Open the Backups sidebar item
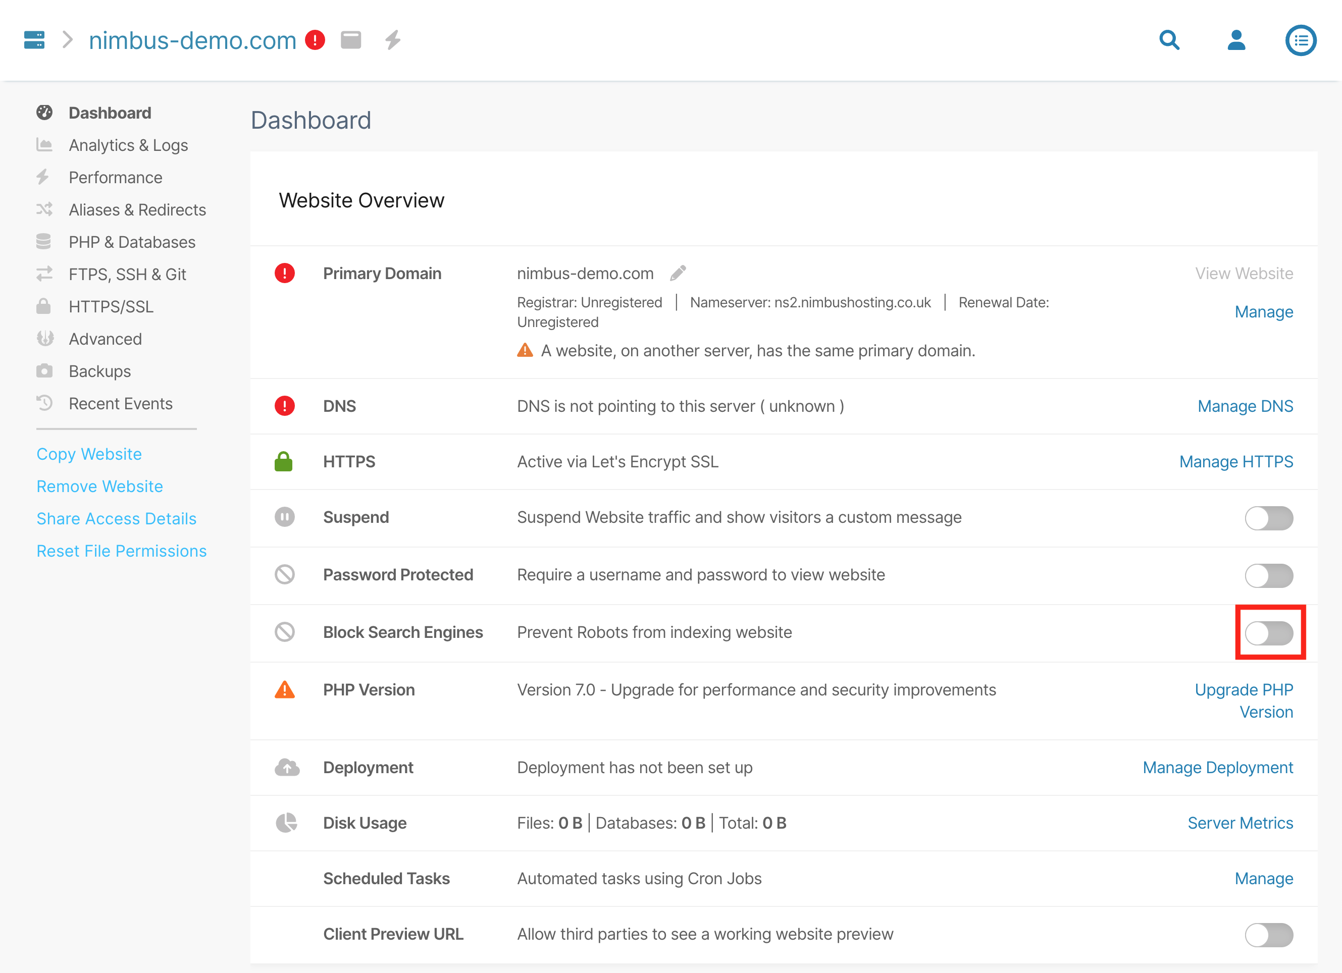Image resolution: width=1342 pixels, height=973 pixels. 99,371
